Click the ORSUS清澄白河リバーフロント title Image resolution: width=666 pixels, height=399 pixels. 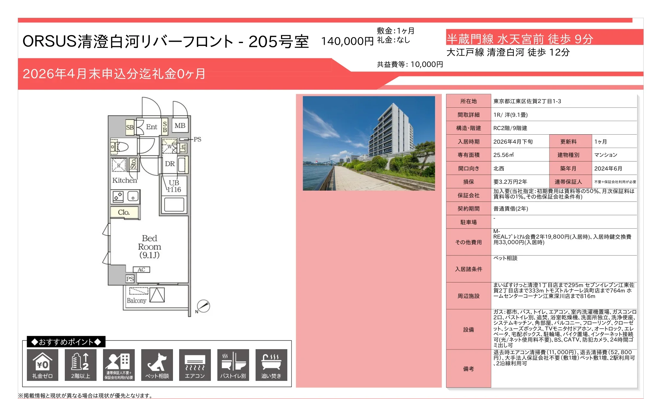coord(165,42)
